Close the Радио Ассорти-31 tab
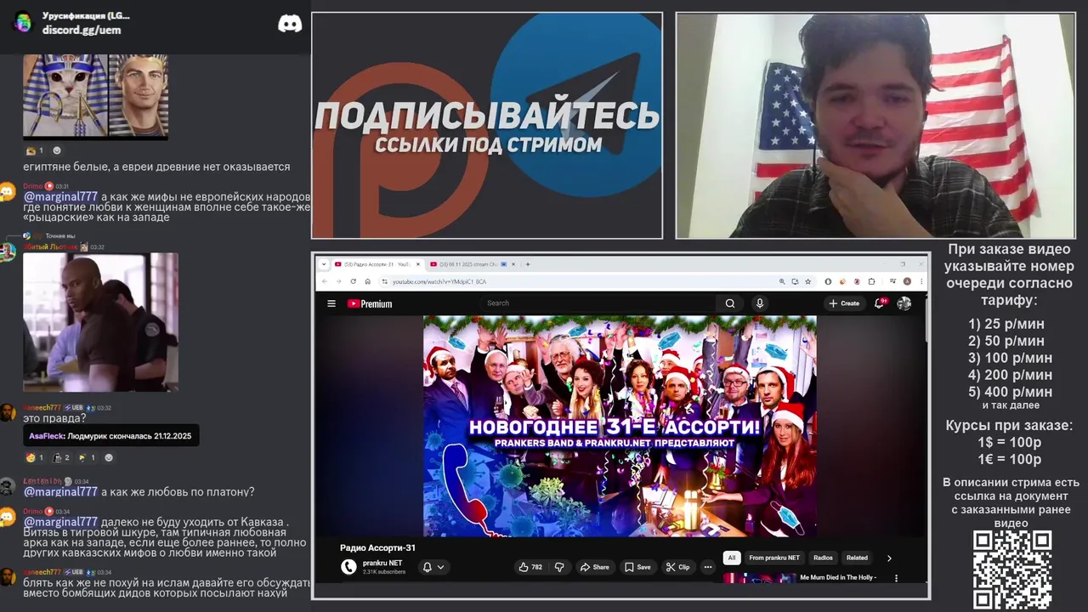This screenshot has height=612, width=1088. point(418,264)
